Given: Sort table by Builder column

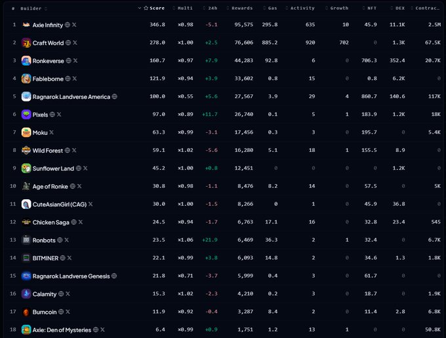Looking at the screenshot, I should (33, 9).
